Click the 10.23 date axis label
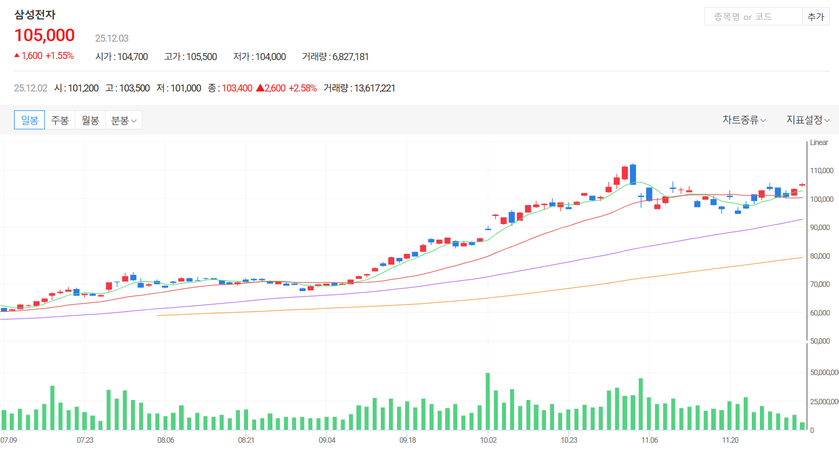 pyautogui.click(x=569, y=440)
